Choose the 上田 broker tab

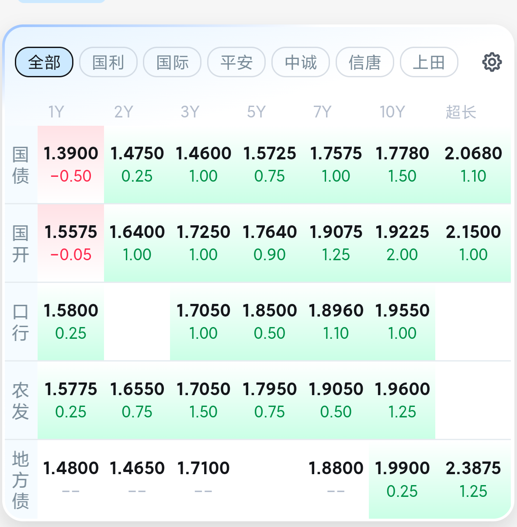click(x=429, y=62)
